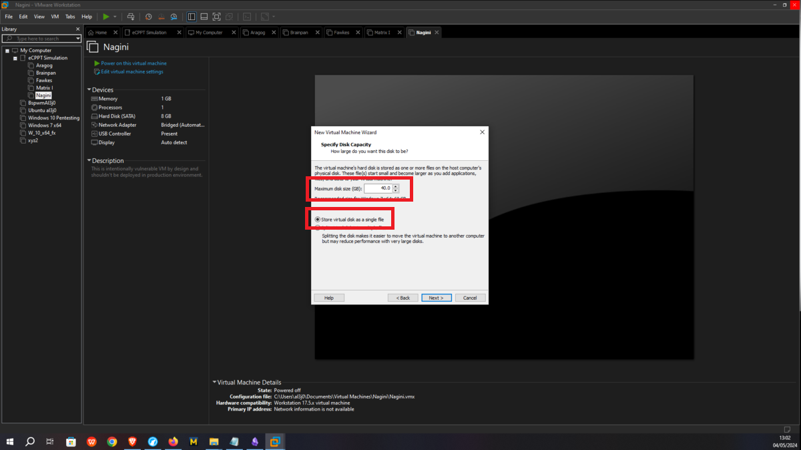Click the green Power On play icon

(x=105, y=16)
